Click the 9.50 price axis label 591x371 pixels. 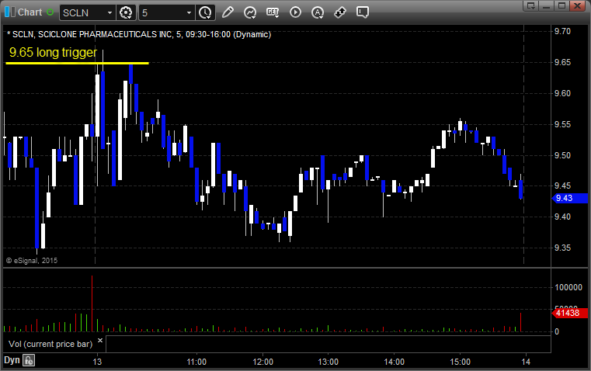pos(562,155)
